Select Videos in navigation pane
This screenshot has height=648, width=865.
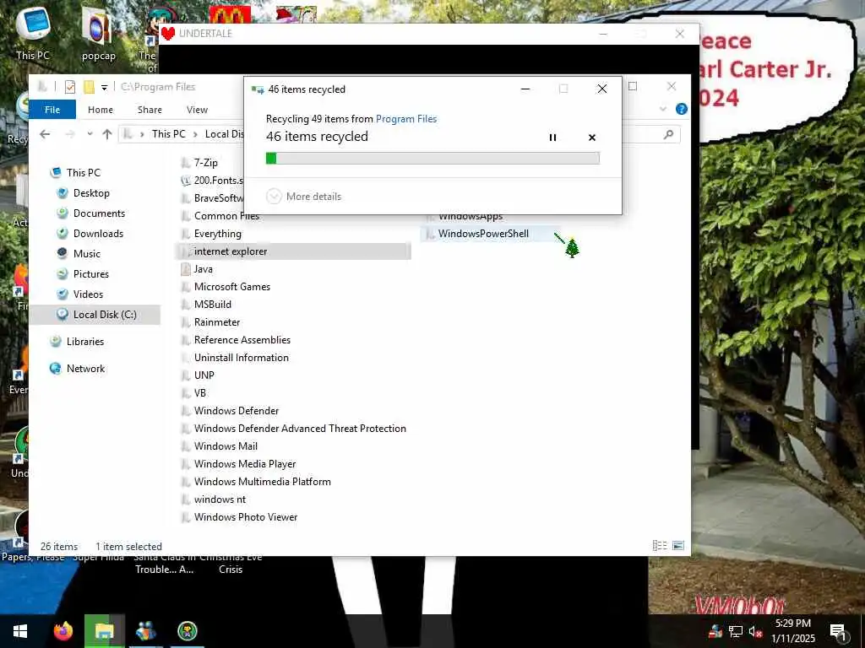click(x=88, y=294)
